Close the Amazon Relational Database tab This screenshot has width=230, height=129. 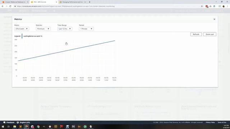tap(28, 2)
